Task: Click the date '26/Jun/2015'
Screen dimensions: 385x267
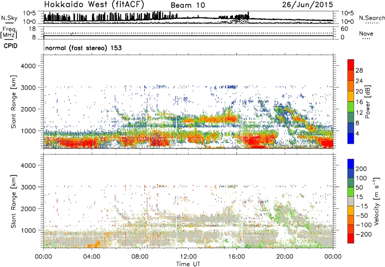Action: [x=308, y=5]
